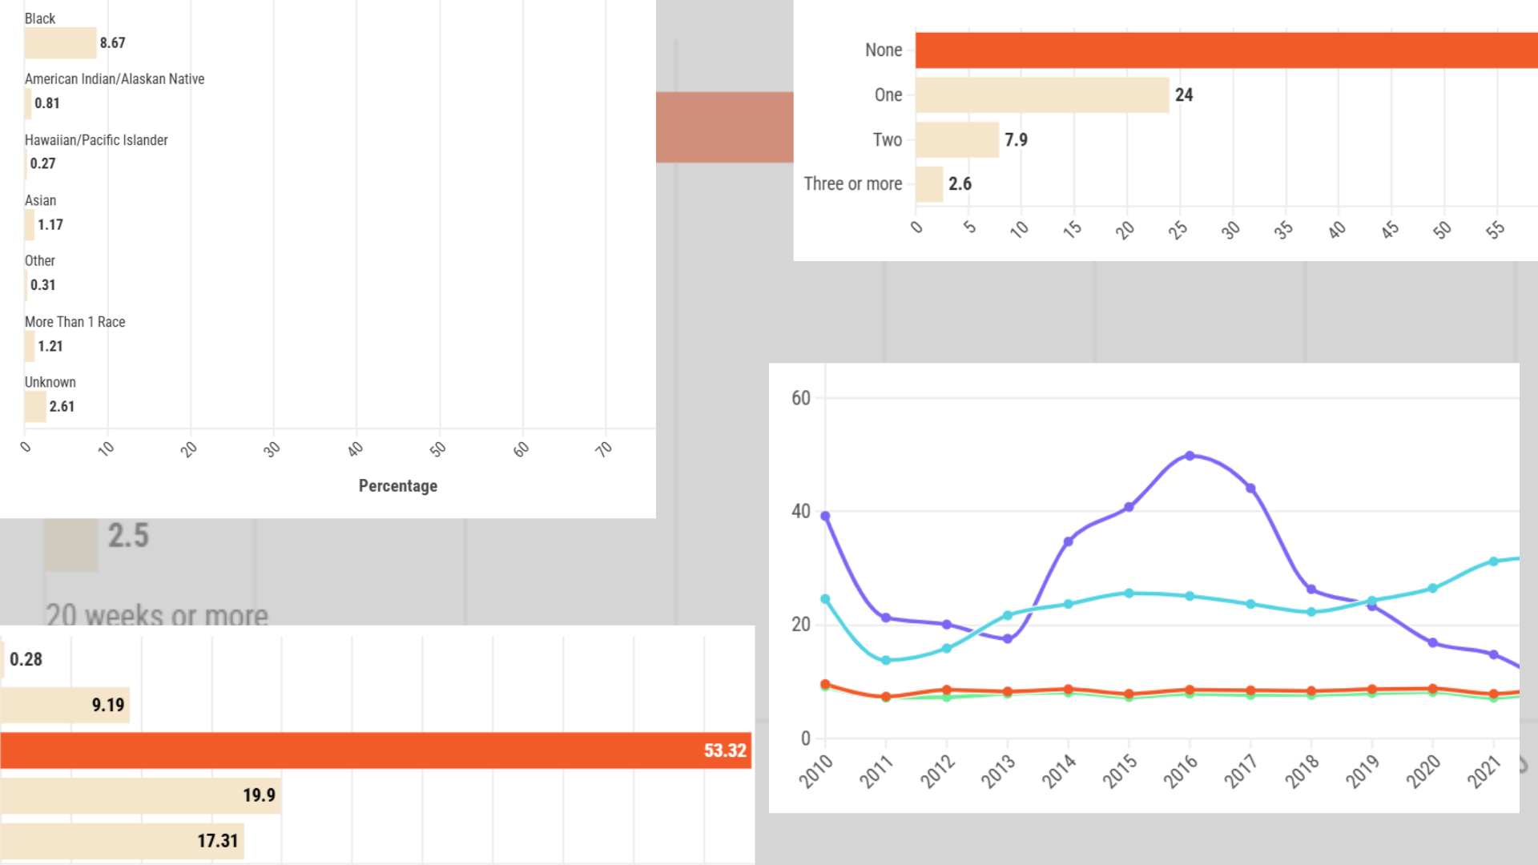
Task: Click the orange 53.32 bar
Action: pos(376,750)
